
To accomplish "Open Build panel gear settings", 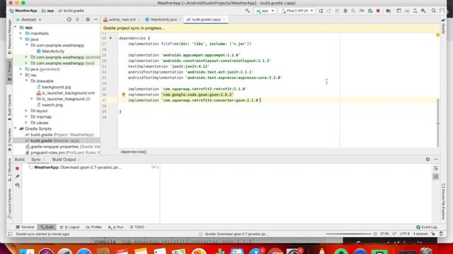I will click(428, 159).
